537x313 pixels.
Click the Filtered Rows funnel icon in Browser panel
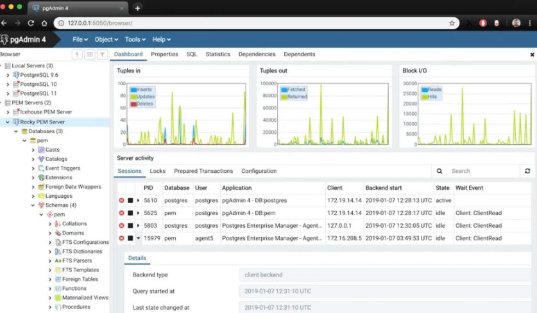(103, 54)
